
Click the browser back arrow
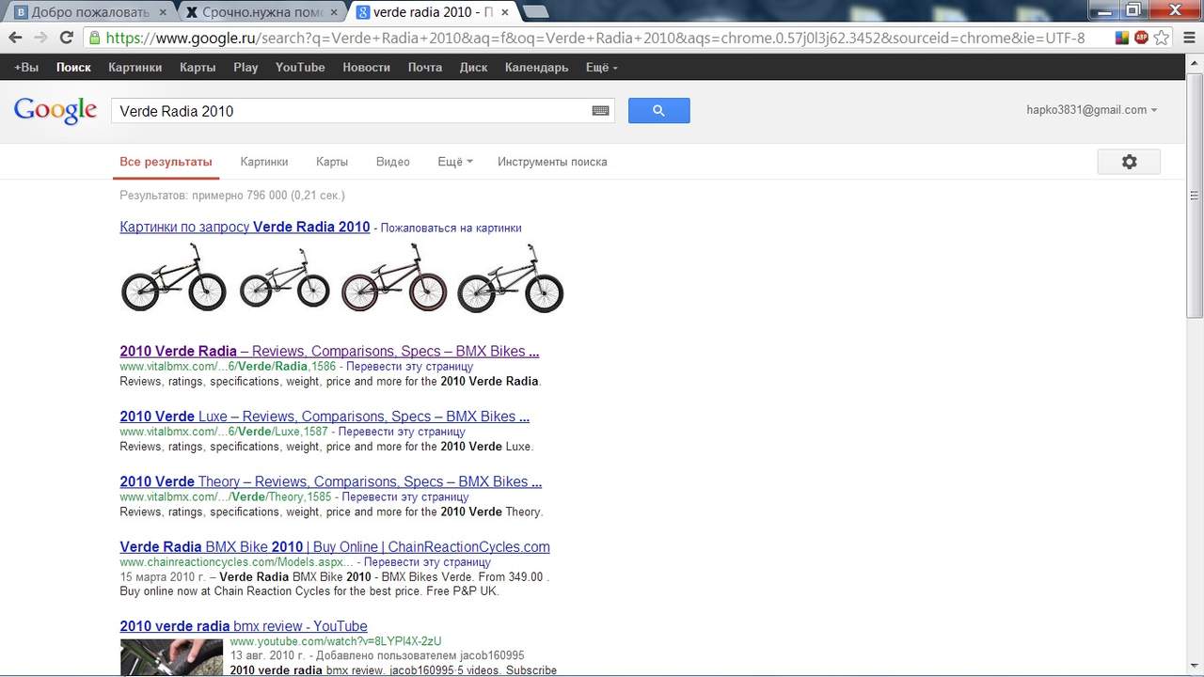point(15,38)
